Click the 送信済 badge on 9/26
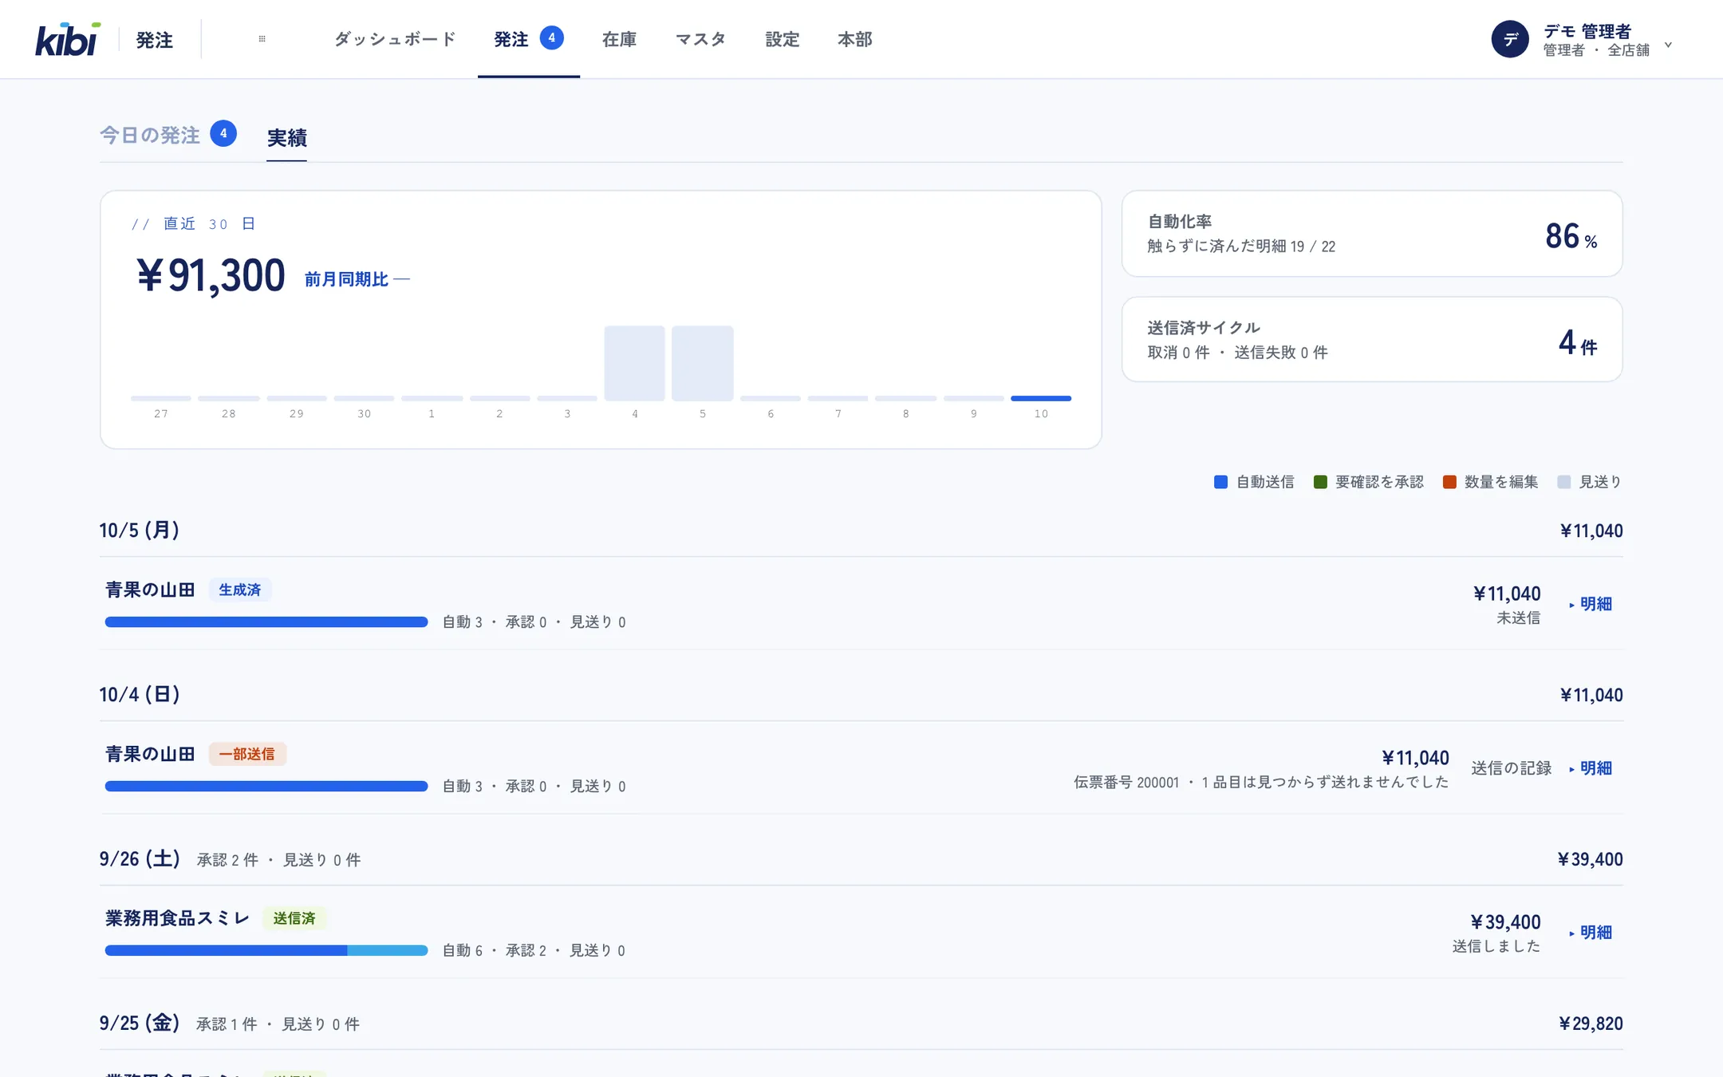Screen dimensions: 1723x1077 [294, 918]
